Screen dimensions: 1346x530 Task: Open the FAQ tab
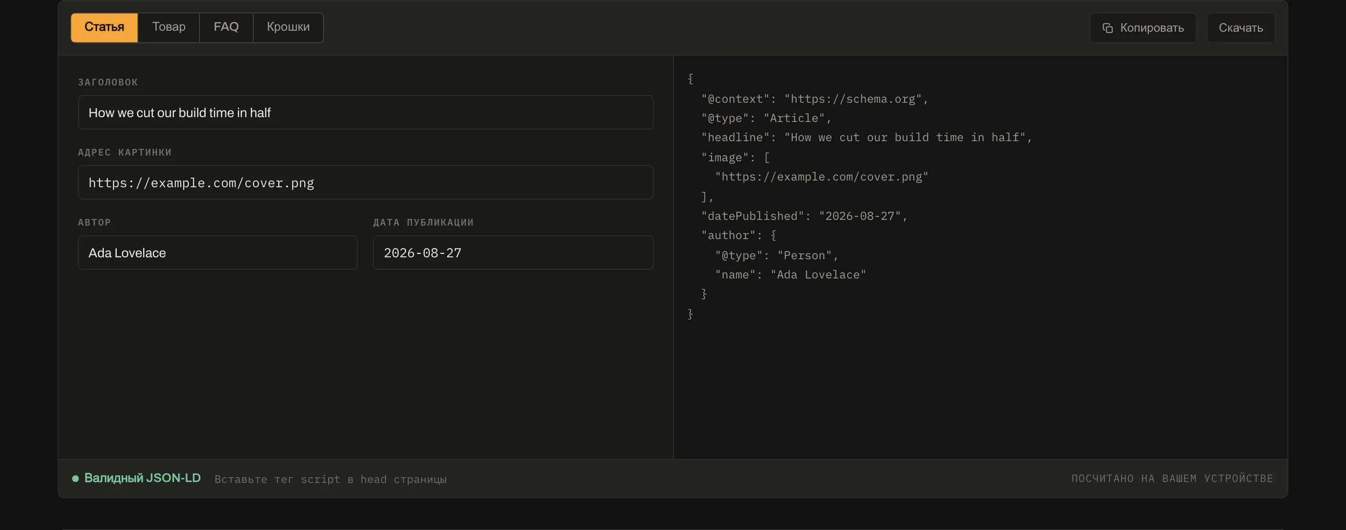(x=226, y=27)
